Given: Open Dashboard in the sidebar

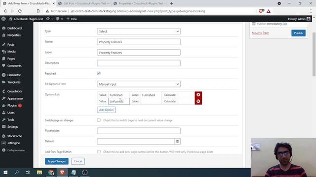Looking at the screenshot, I should (x=14, y=28).
